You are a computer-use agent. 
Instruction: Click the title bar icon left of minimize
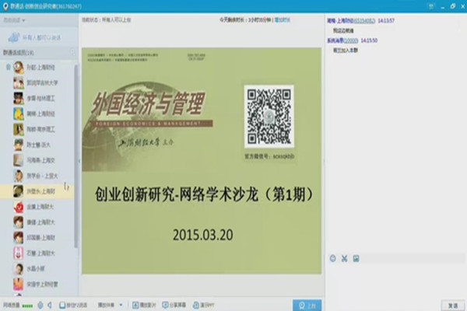pyautogui.click(x=431, y=6)
